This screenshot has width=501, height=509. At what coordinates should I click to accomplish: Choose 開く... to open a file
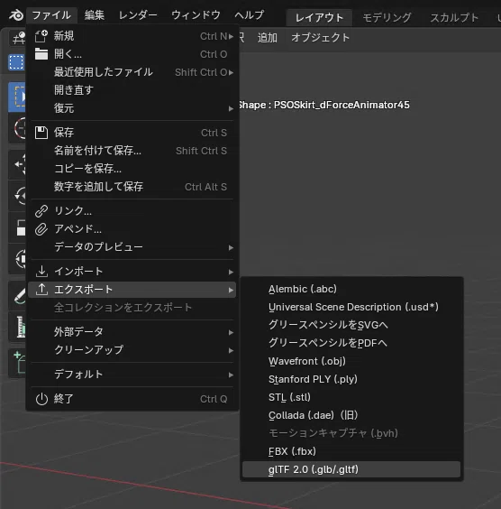coord(132,54)
